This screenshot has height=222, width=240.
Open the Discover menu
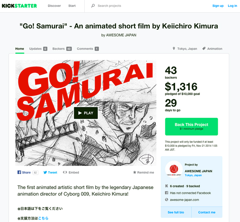click(54, 6)
